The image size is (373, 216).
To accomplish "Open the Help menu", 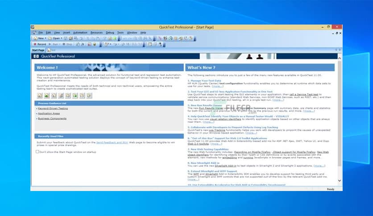I will click(143, 33).
